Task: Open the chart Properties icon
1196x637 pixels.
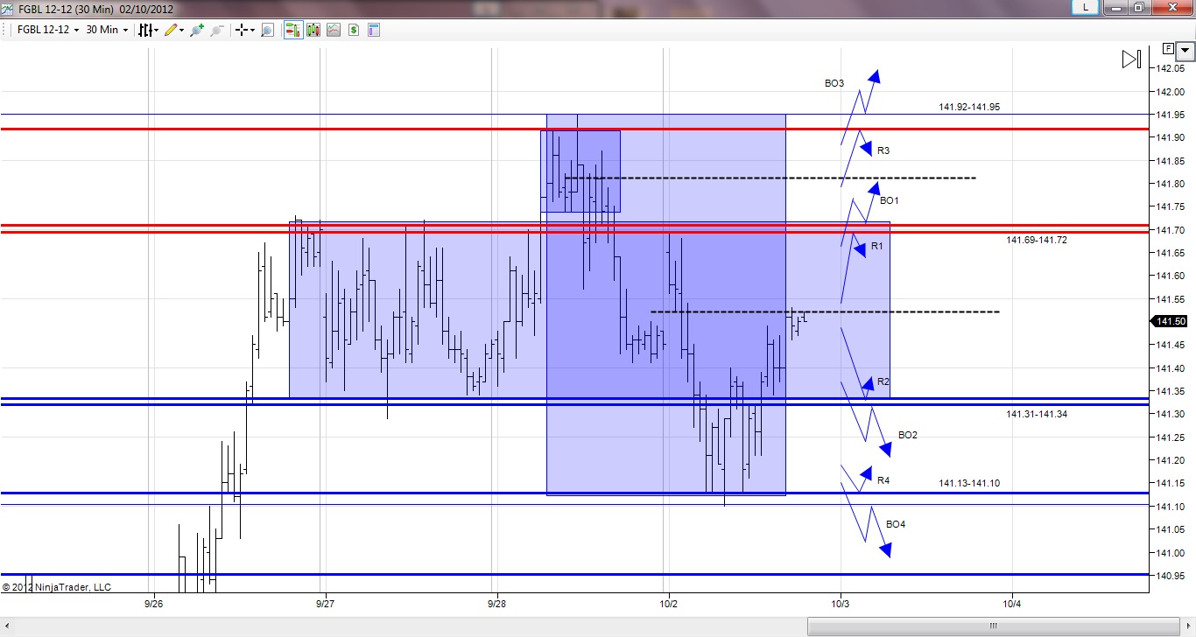Action: point(374,30)
